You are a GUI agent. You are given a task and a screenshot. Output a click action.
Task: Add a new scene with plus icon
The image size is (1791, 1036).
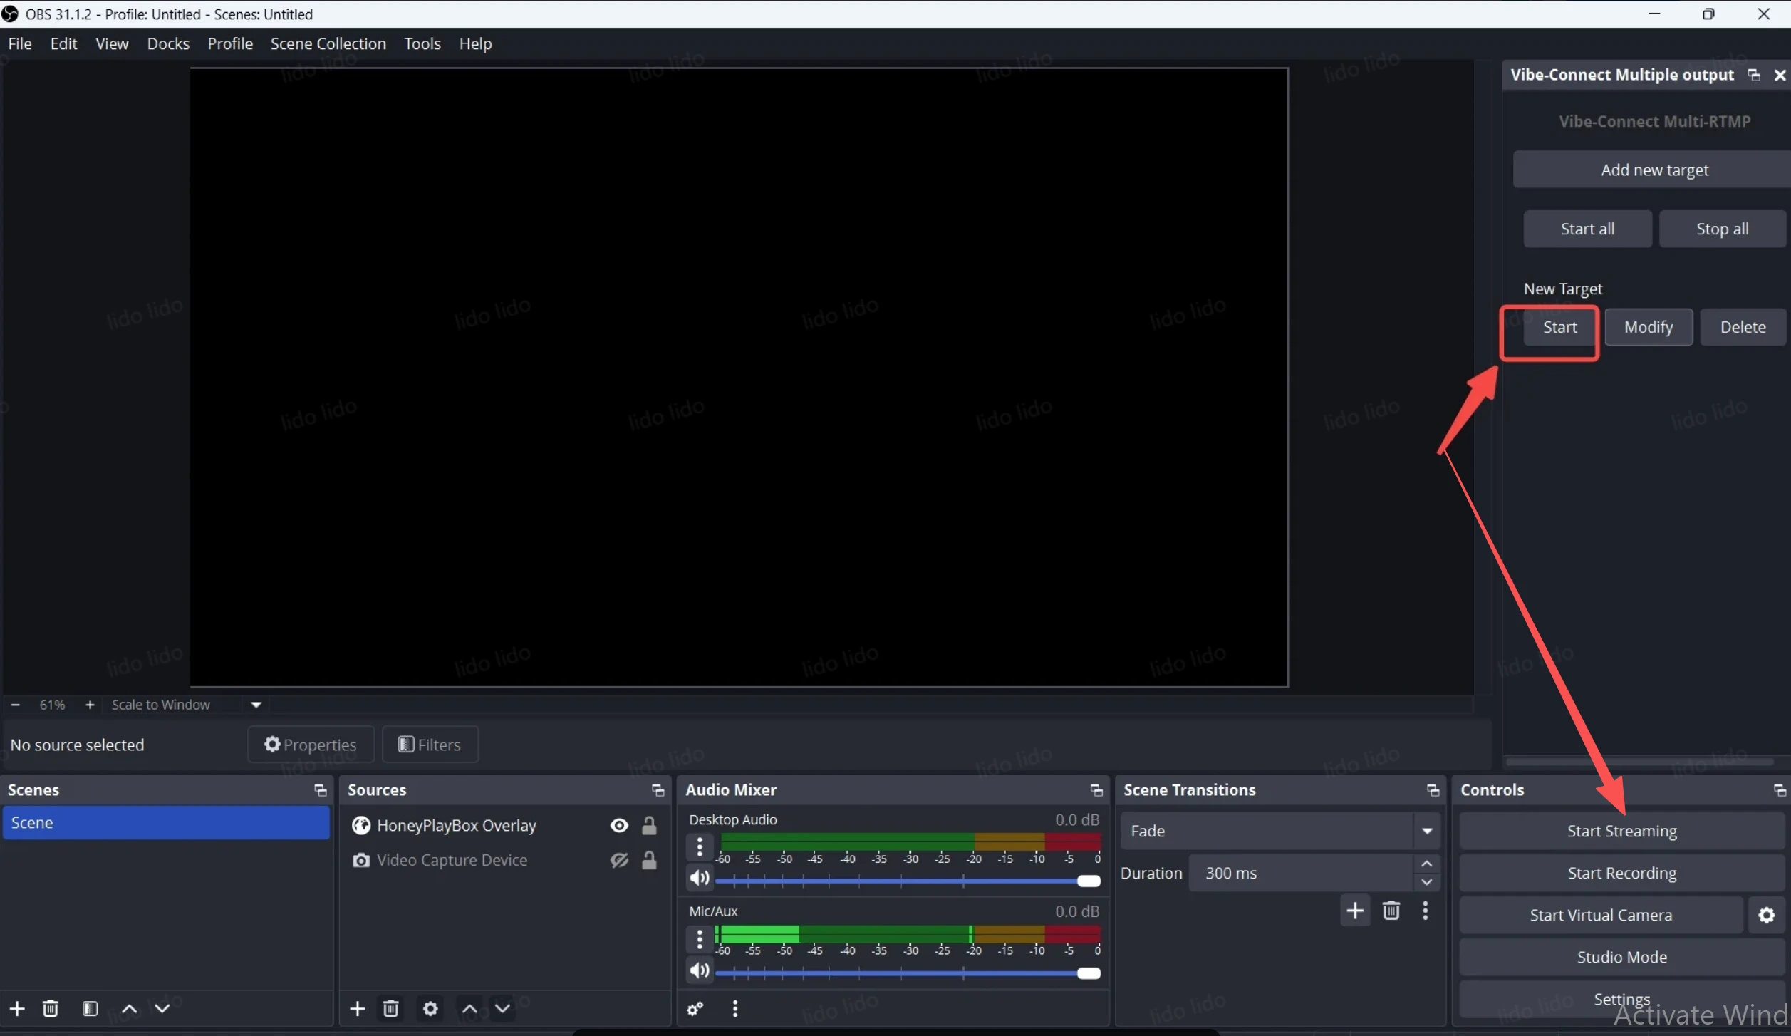coord(17,1008)
